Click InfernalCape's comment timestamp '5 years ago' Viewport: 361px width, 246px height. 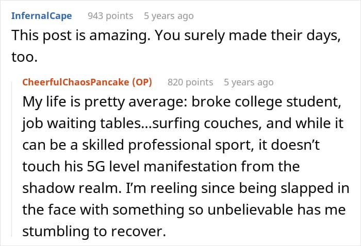(x=169, y=15)
